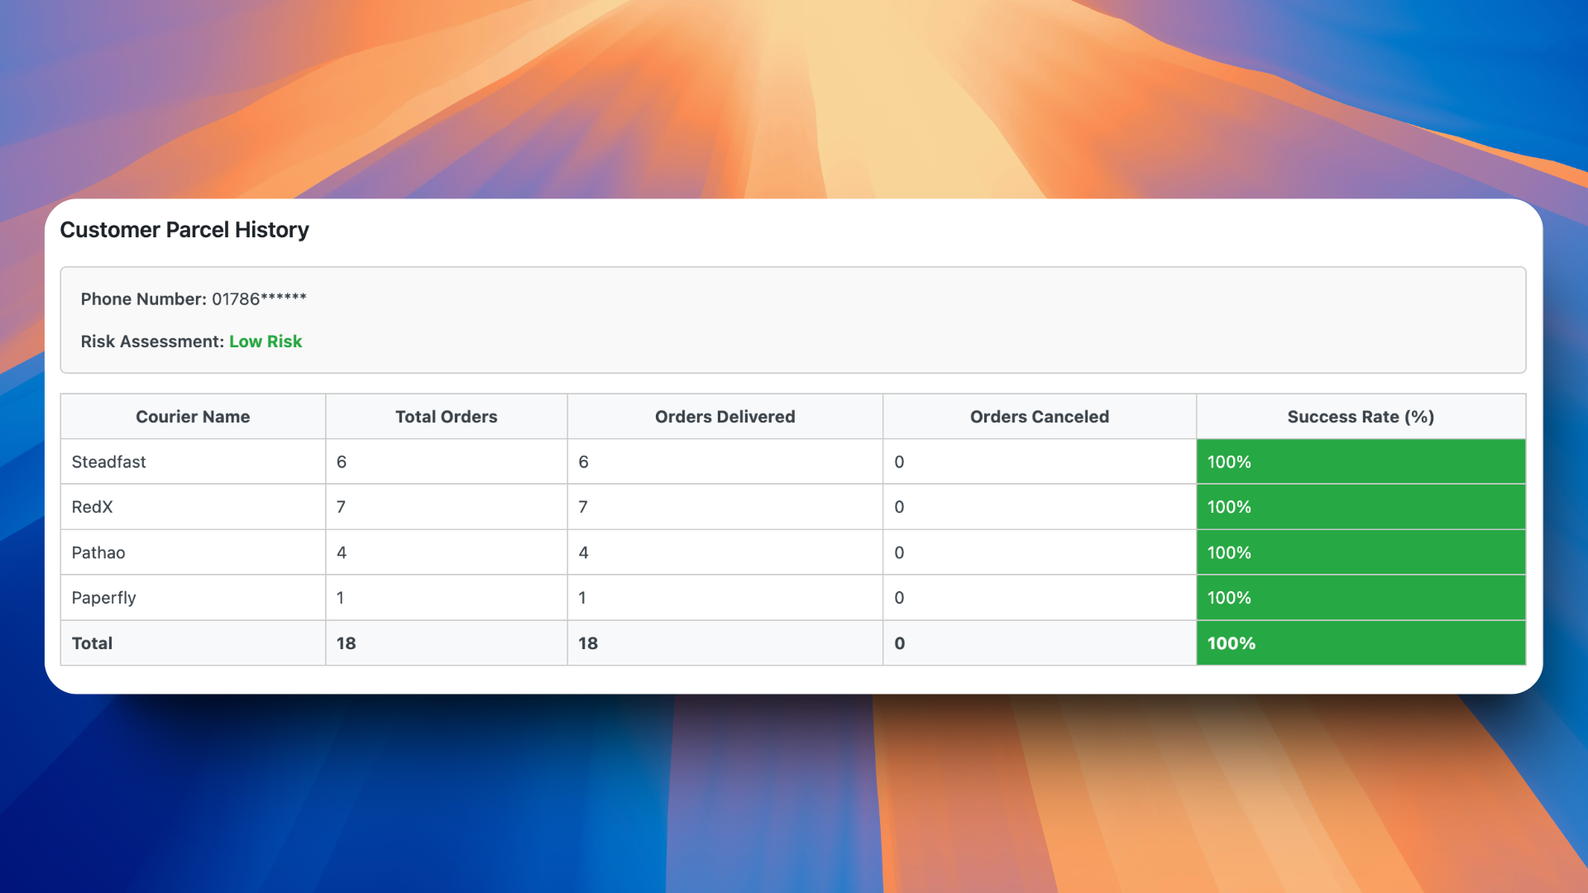Click Paperfly 100% success rate cell
Screen dimensions: 1588x893
click(x=1361, y=598)
